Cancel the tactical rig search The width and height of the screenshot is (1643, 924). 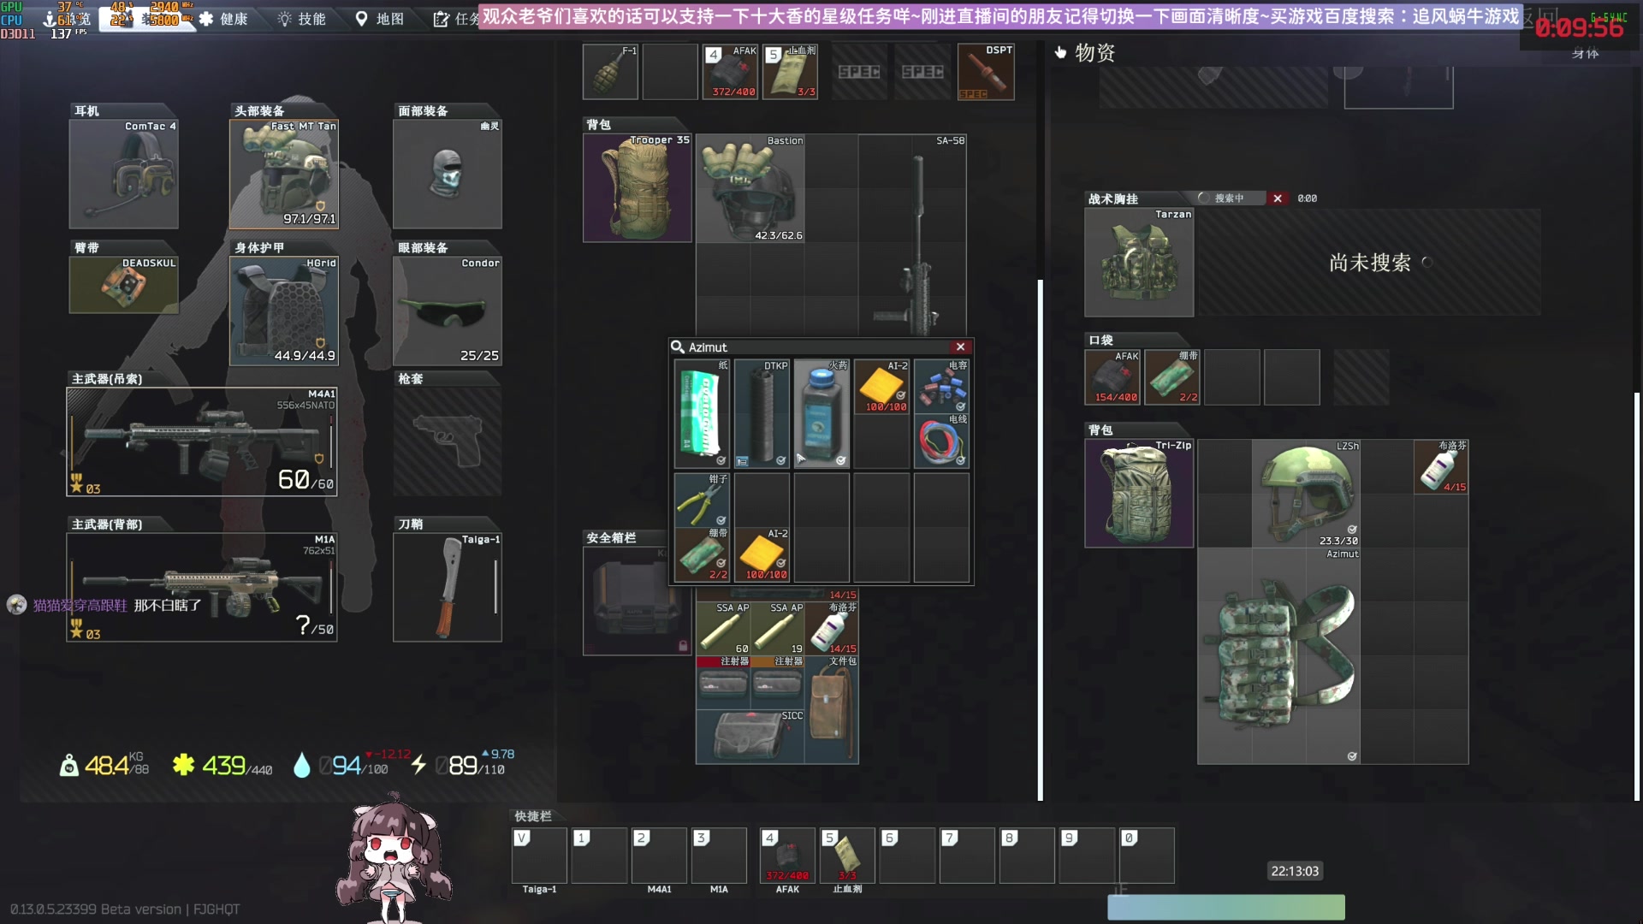1278,198
